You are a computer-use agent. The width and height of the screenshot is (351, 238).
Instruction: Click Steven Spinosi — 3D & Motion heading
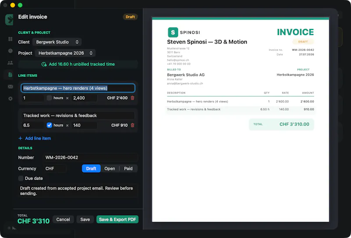pos(207,42)
